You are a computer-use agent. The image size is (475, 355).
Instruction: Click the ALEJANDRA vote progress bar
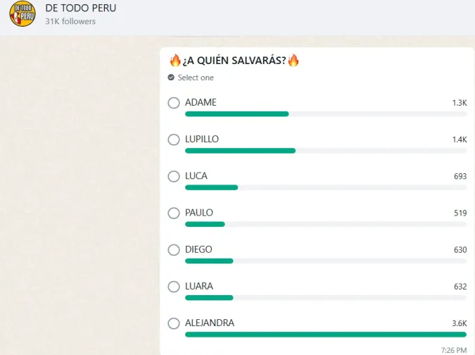tap(325, 334)
